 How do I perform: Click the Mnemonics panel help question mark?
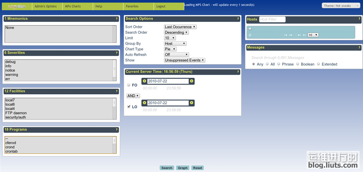tap(117, 19)
